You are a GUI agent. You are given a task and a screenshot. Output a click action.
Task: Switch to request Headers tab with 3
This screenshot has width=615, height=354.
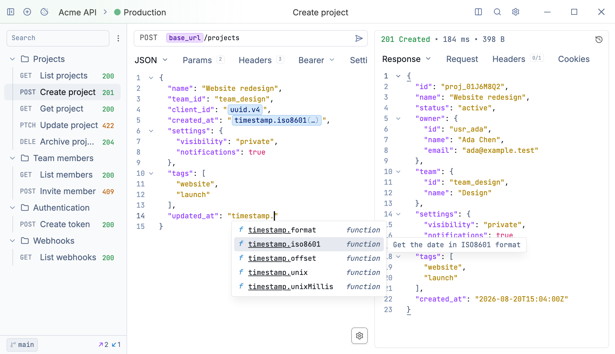click(x=261, y=60)
